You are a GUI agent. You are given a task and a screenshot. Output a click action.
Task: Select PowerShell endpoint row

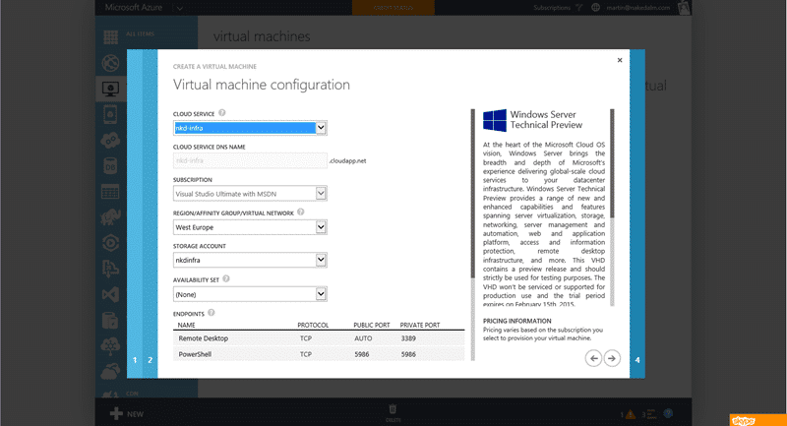click(x=319, y=354)
